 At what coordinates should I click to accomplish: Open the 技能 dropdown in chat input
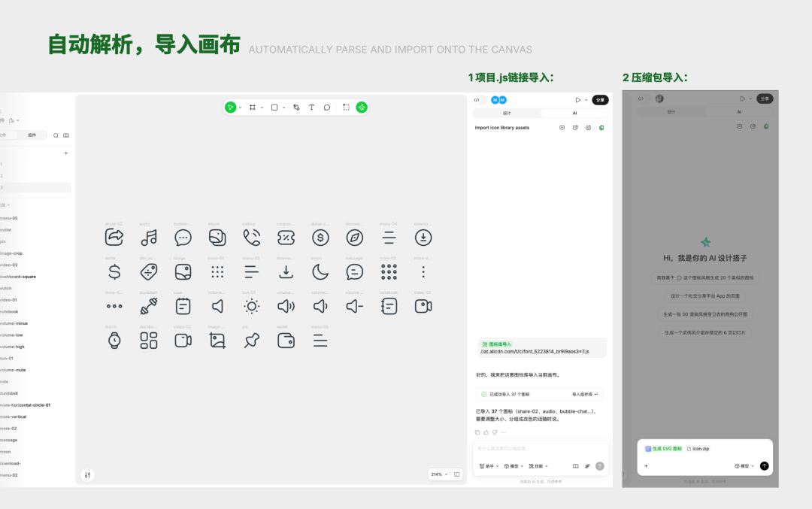(x=538, y=466)
